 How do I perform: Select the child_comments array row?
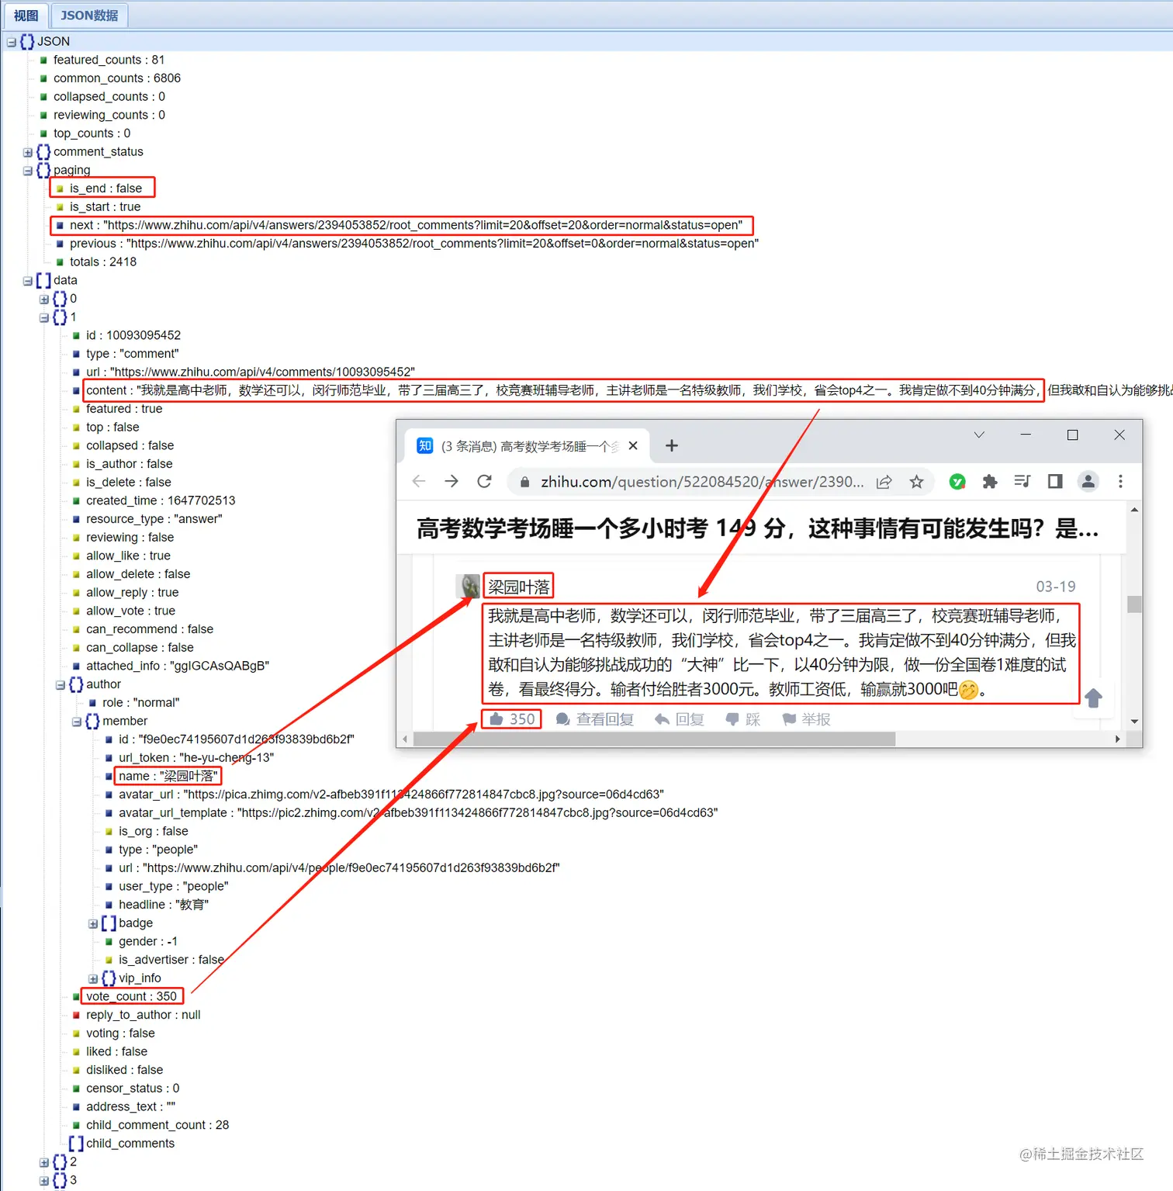point(130,1144)
